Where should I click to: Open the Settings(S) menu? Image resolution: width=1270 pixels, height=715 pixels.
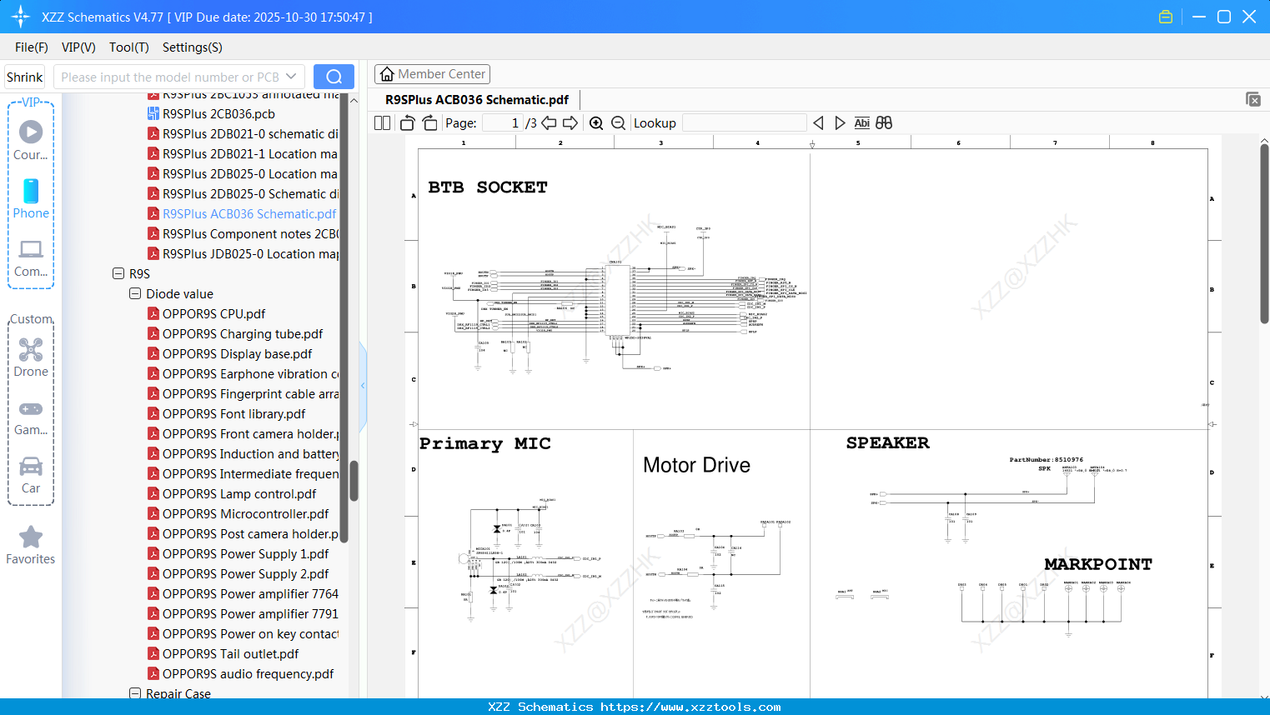pyautogui.click(x=192, y=47)
